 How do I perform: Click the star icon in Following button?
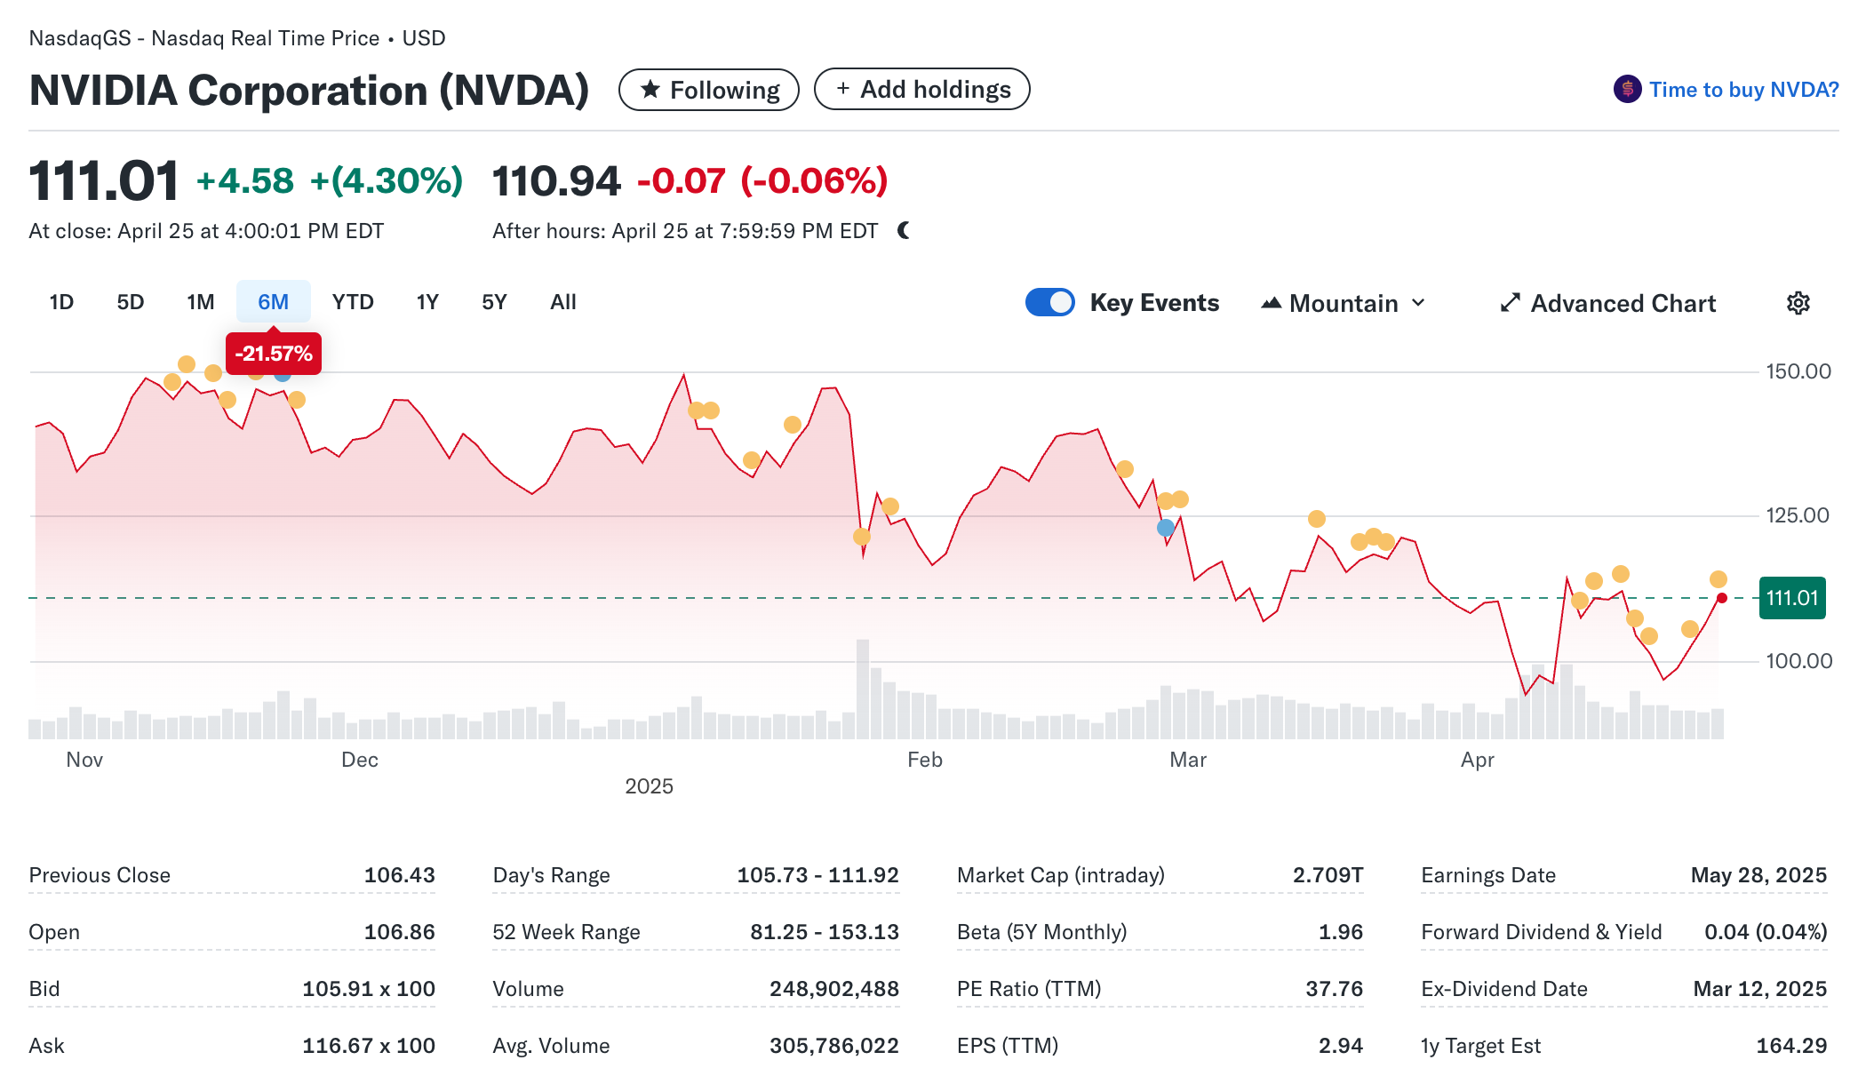pyautogui.click(x=650, y=90)
